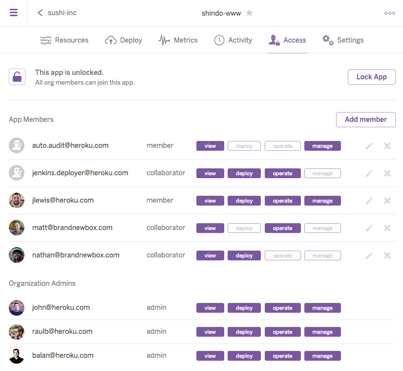Remove jenkins.deployer@heroku.com with X icon
Viewport: 403px width, 371px height.
click(x=387, y=173)
